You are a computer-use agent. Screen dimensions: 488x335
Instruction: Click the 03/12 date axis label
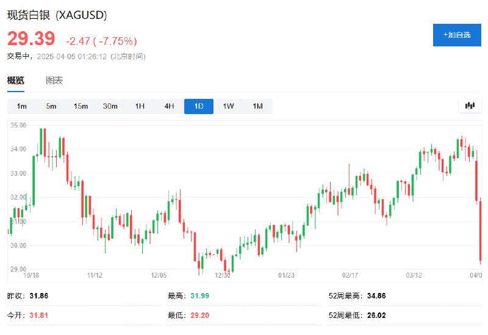tap(414, 275)
